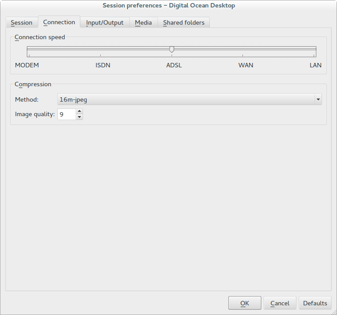
Task: Click the LAN speed label
Action: click(x=315, y=65)
